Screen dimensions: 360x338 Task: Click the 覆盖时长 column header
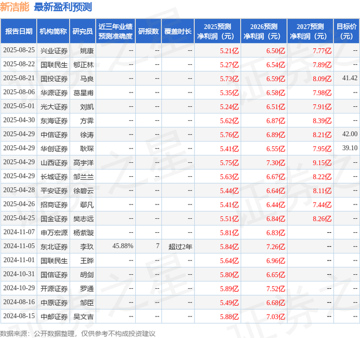(x=178, y=31)
